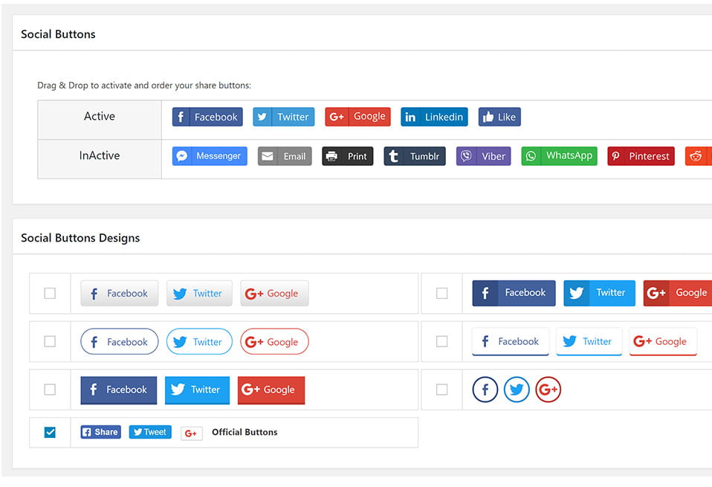Click the blue-underlined Facebook preview

[x=511, y=341]
